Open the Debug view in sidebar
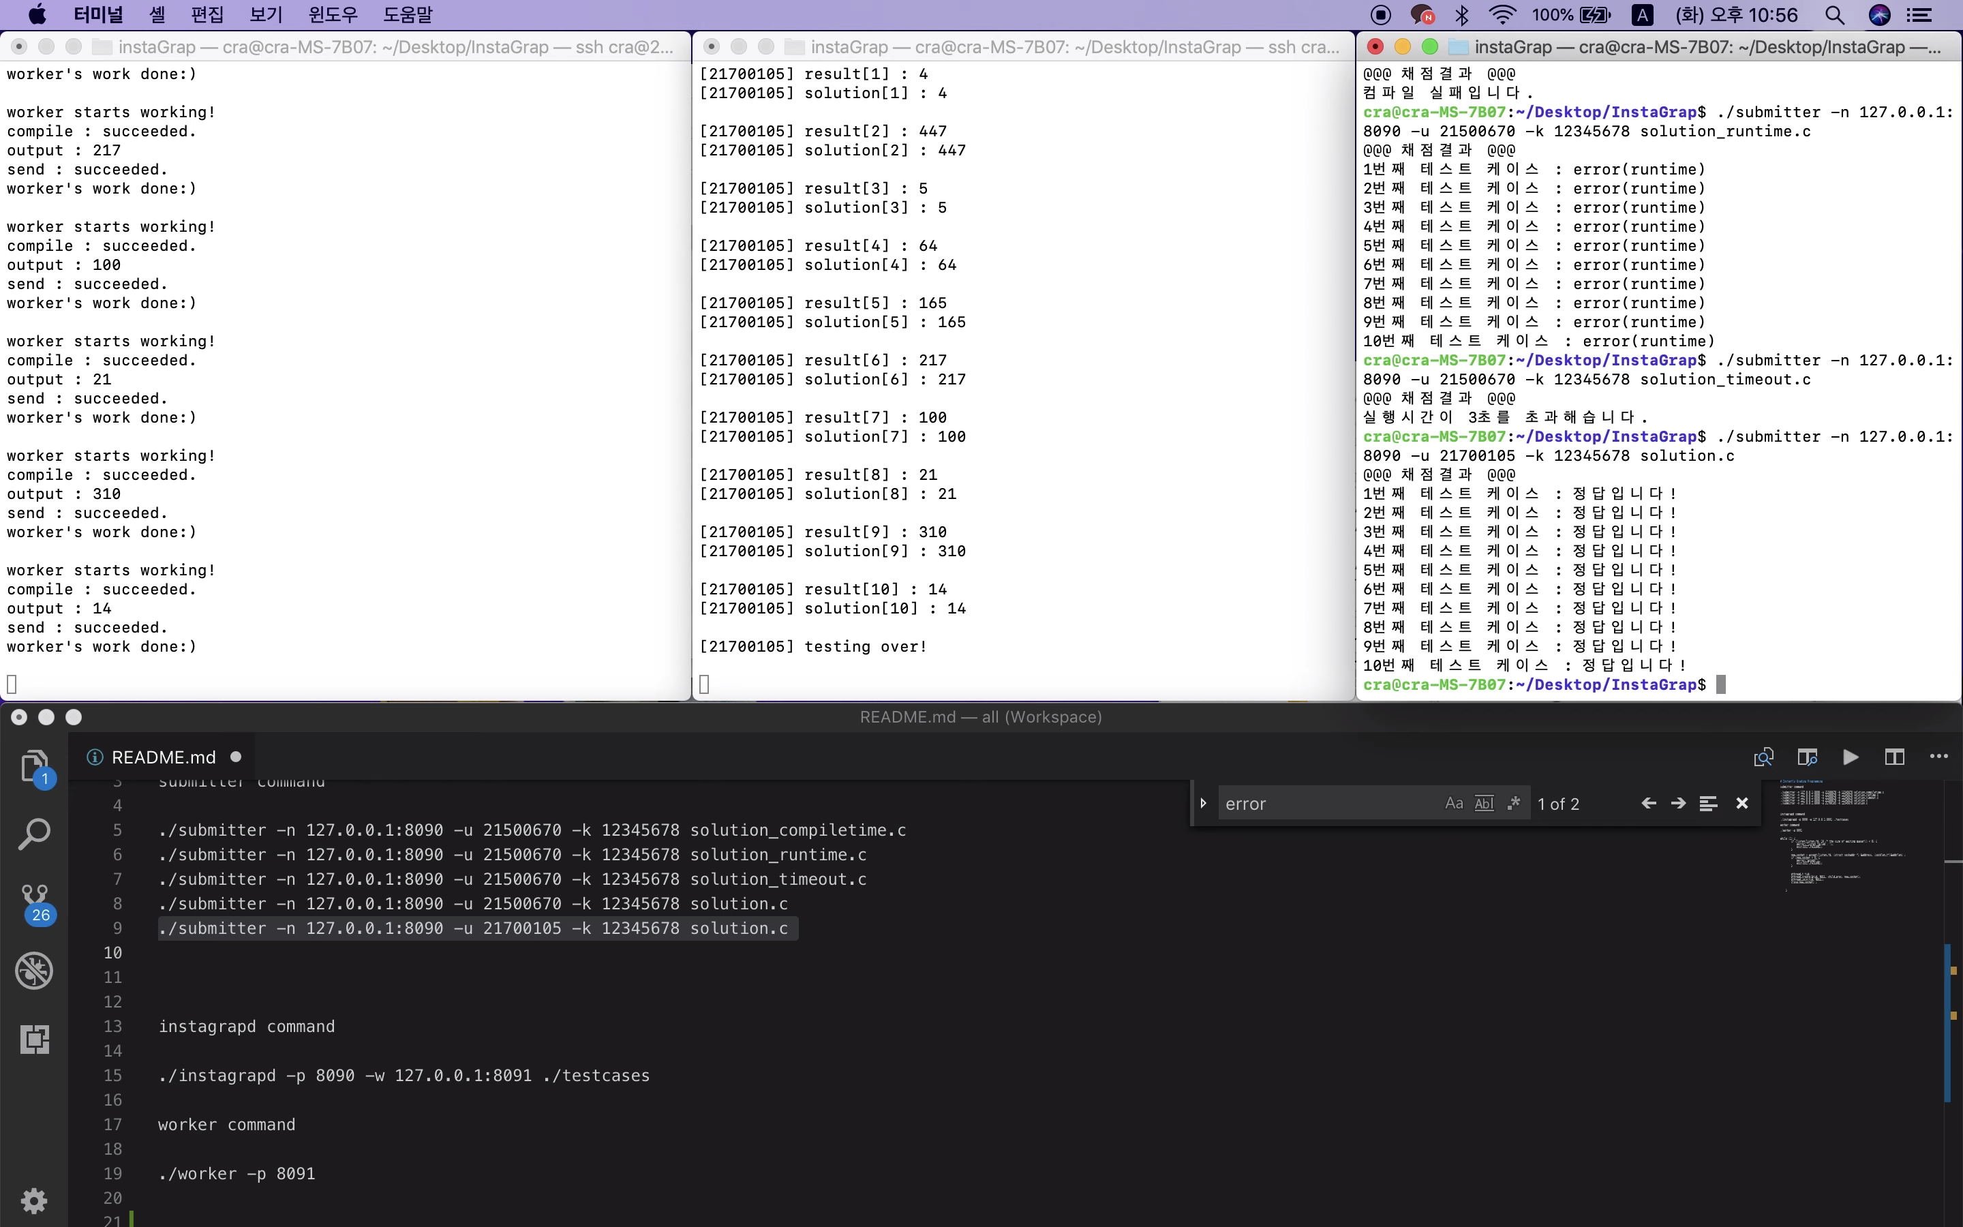The width and height of the screenshot is (1963, 1227). tap(34, 971)
